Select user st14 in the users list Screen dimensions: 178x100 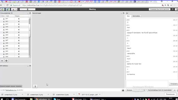pos(14,24)
